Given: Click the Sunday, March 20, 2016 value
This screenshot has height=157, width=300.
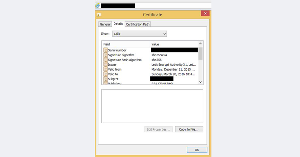Looking at the screenshot, I should (173, 74).
